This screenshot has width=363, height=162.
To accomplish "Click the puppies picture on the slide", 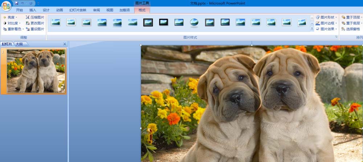I will pyautogui.click(x=252, y=104).
